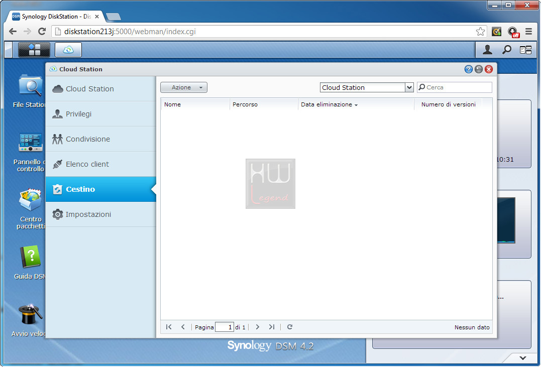Viewport: 541px width, 367px height.
Task: Bookmark this page with the star
Action: [x=480, y=32]
